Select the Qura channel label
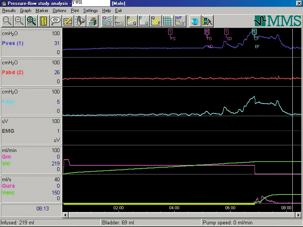 click(x=8, y=186)
